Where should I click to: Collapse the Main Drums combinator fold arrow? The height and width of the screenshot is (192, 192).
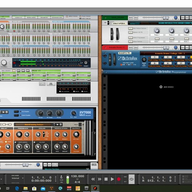click(105, 23)
